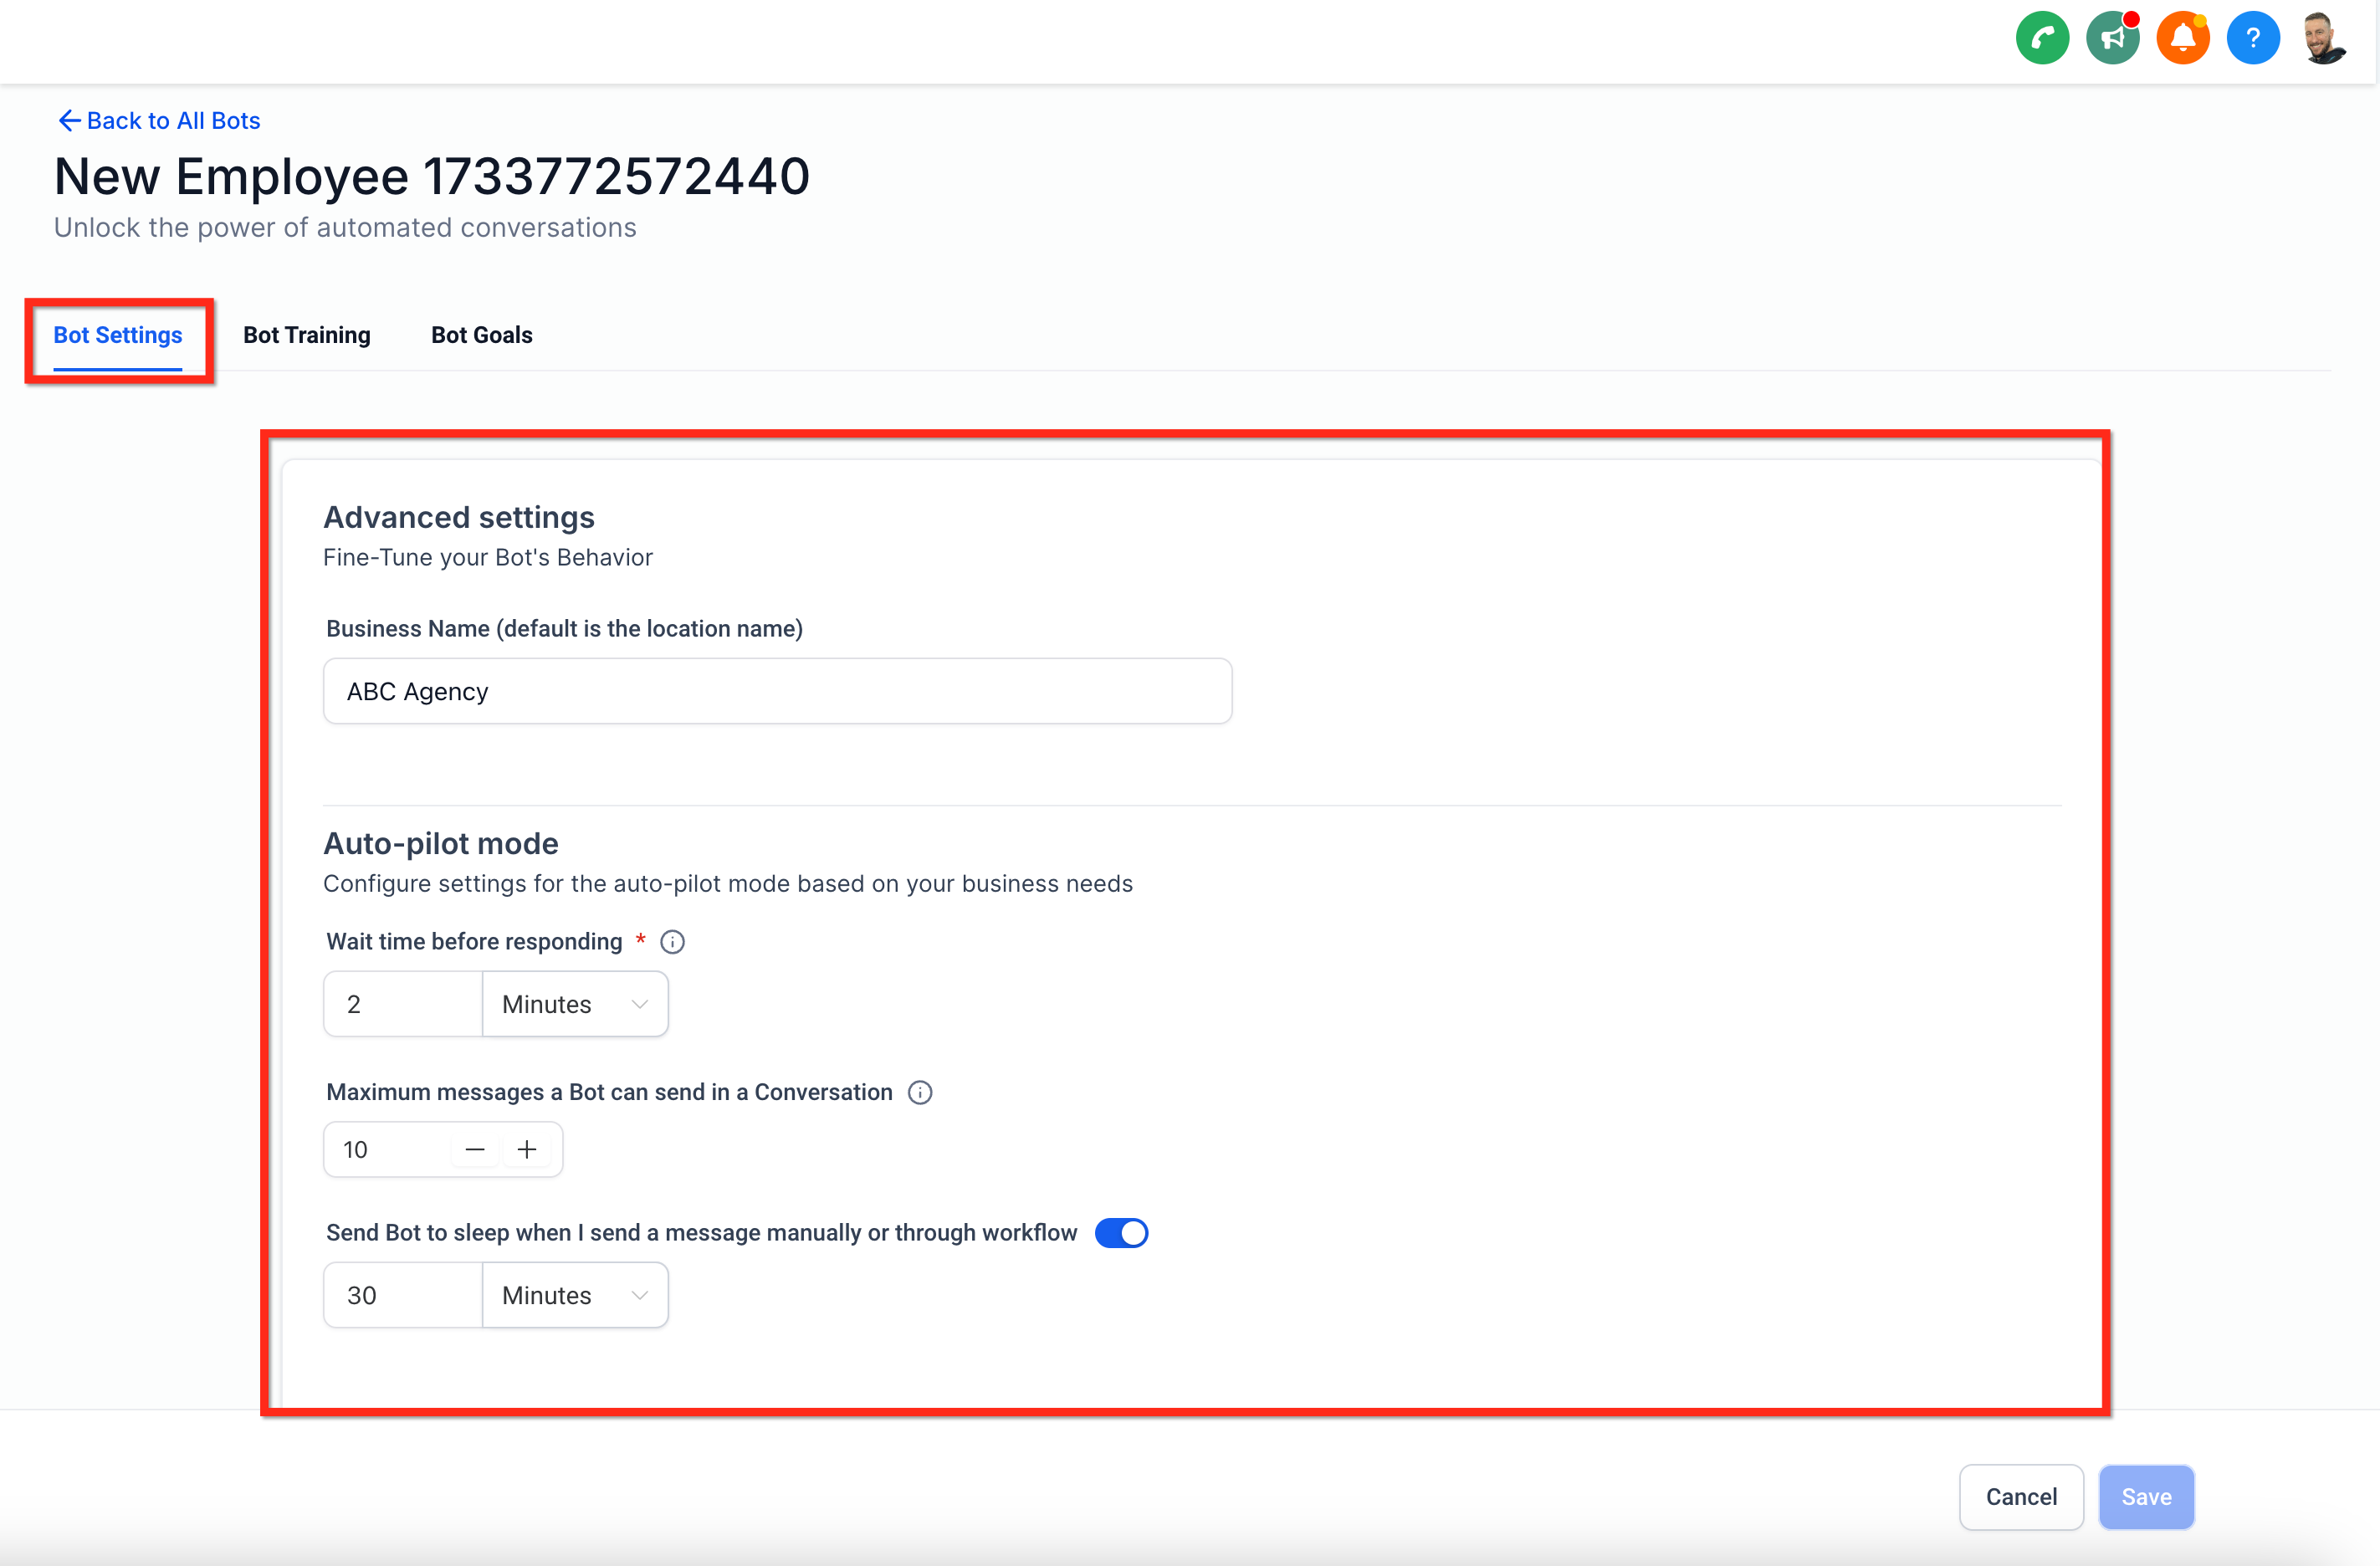The height and width of the screenshot is (1566, 2380).
Task: Switch to the Bot Goals tab
Action: [482, 335]
